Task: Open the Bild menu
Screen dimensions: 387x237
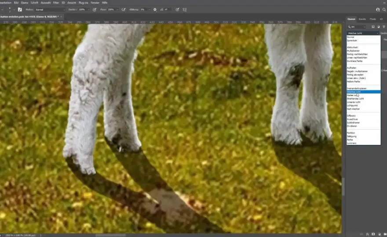Action: coord(16,3)
